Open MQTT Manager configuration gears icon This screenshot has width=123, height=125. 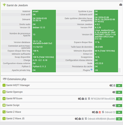(x=111, y=85)
